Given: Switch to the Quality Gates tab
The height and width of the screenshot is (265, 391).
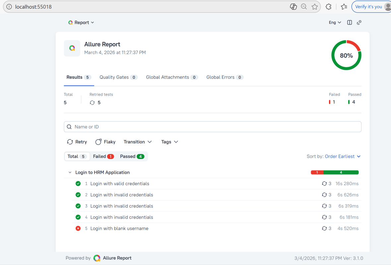Looking at the screenshot, I should tap(118, 77).
